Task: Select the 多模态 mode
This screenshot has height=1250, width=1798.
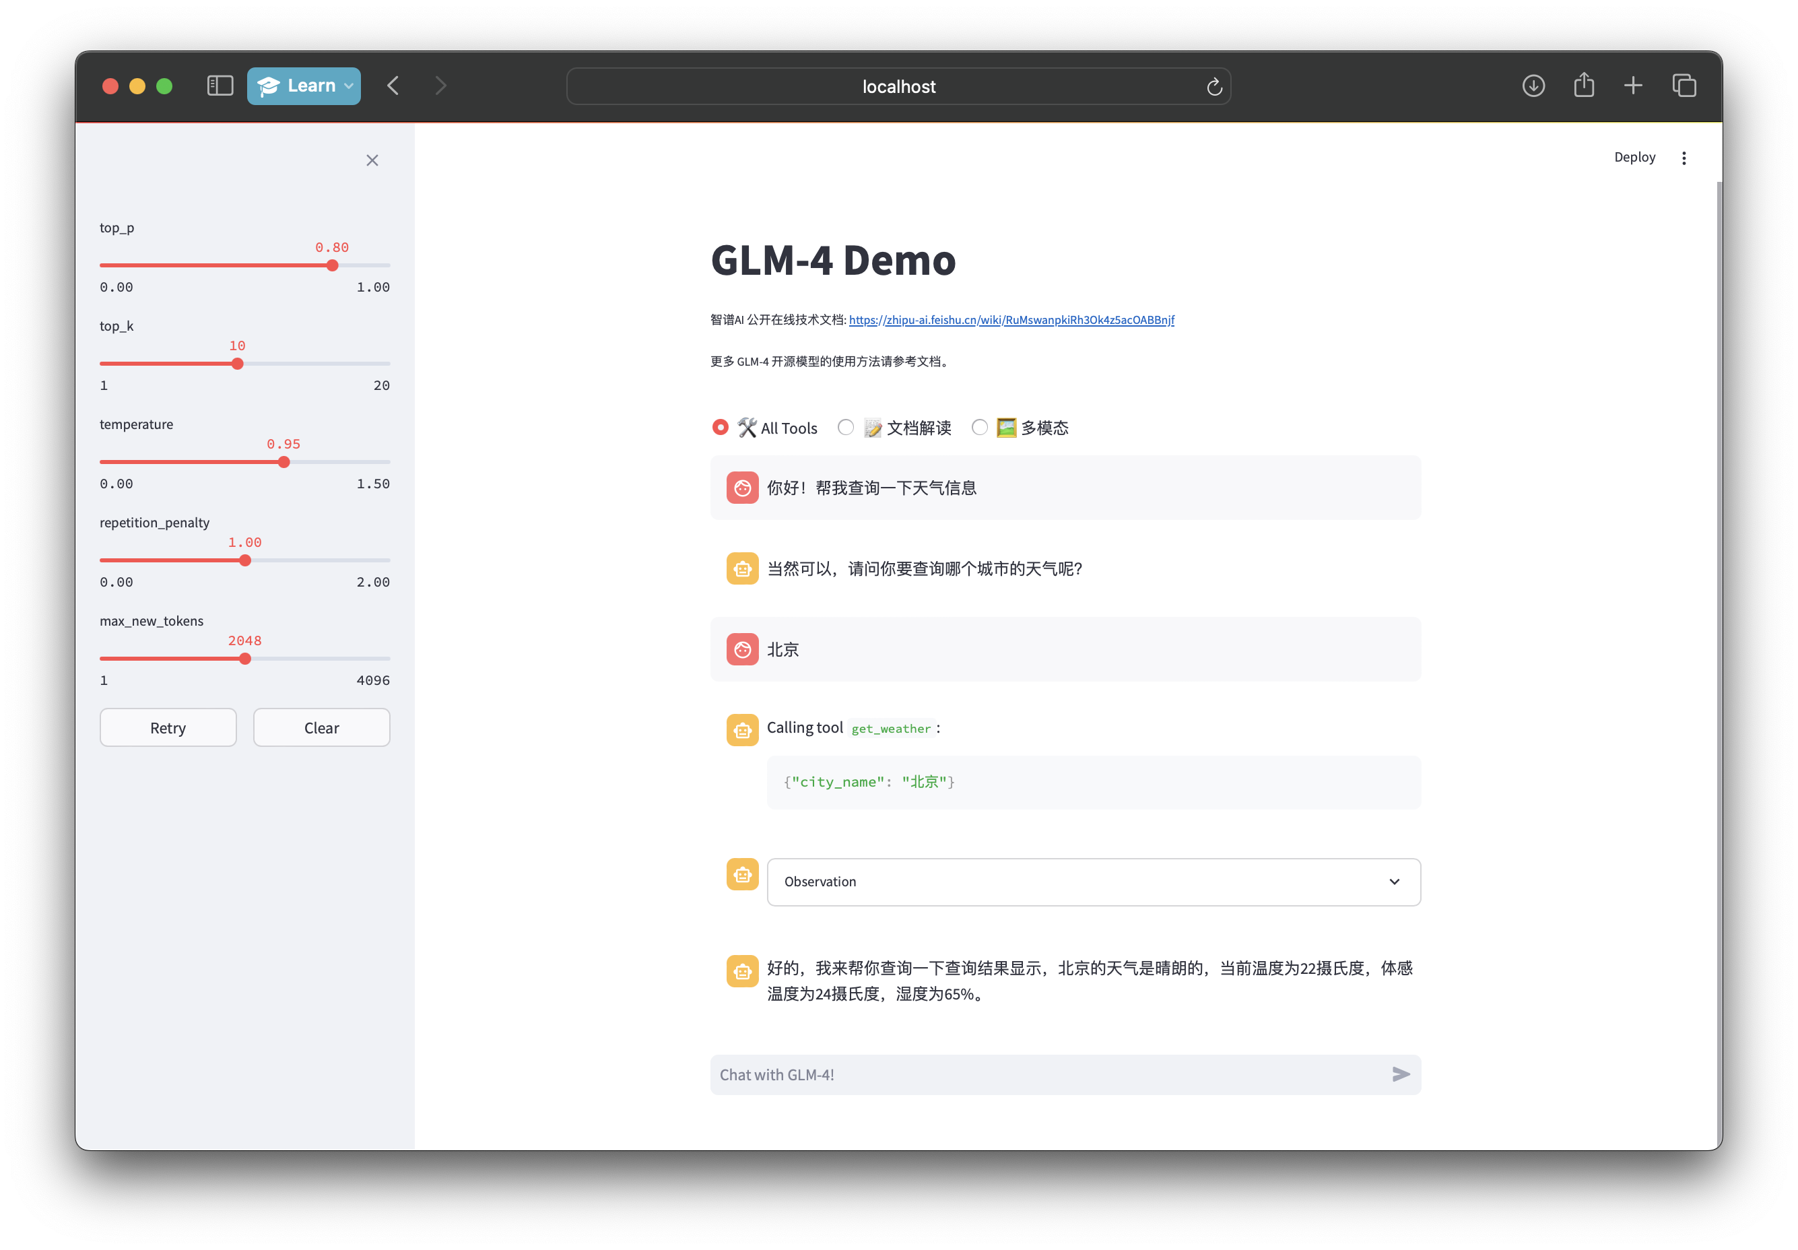Action: (980, 428)
